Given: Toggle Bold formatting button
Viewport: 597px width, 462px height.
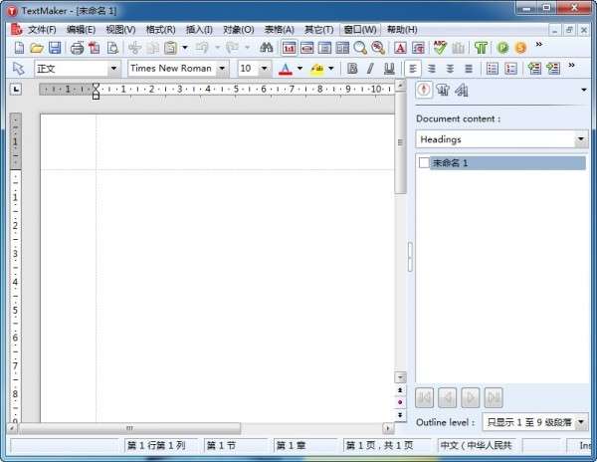Looking at the screenshot, I should click(x=352, y=69).
